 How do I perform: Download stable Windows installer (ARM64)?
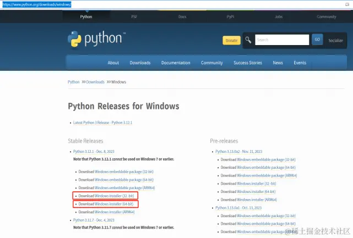[x=115, y=212]
